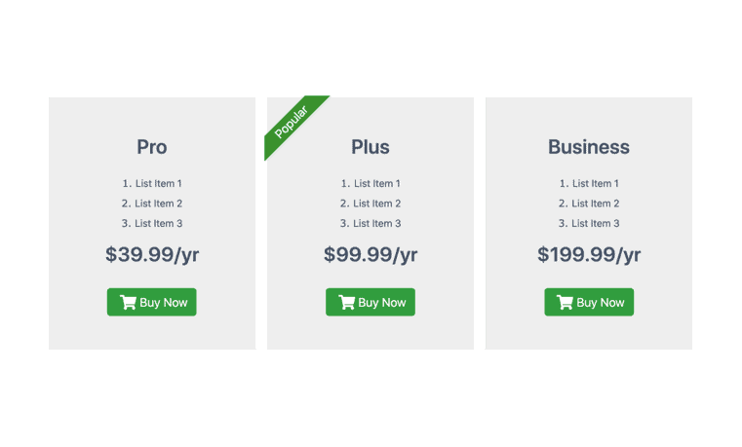Click List Item 2 in Pro card

tap(158, 204)
